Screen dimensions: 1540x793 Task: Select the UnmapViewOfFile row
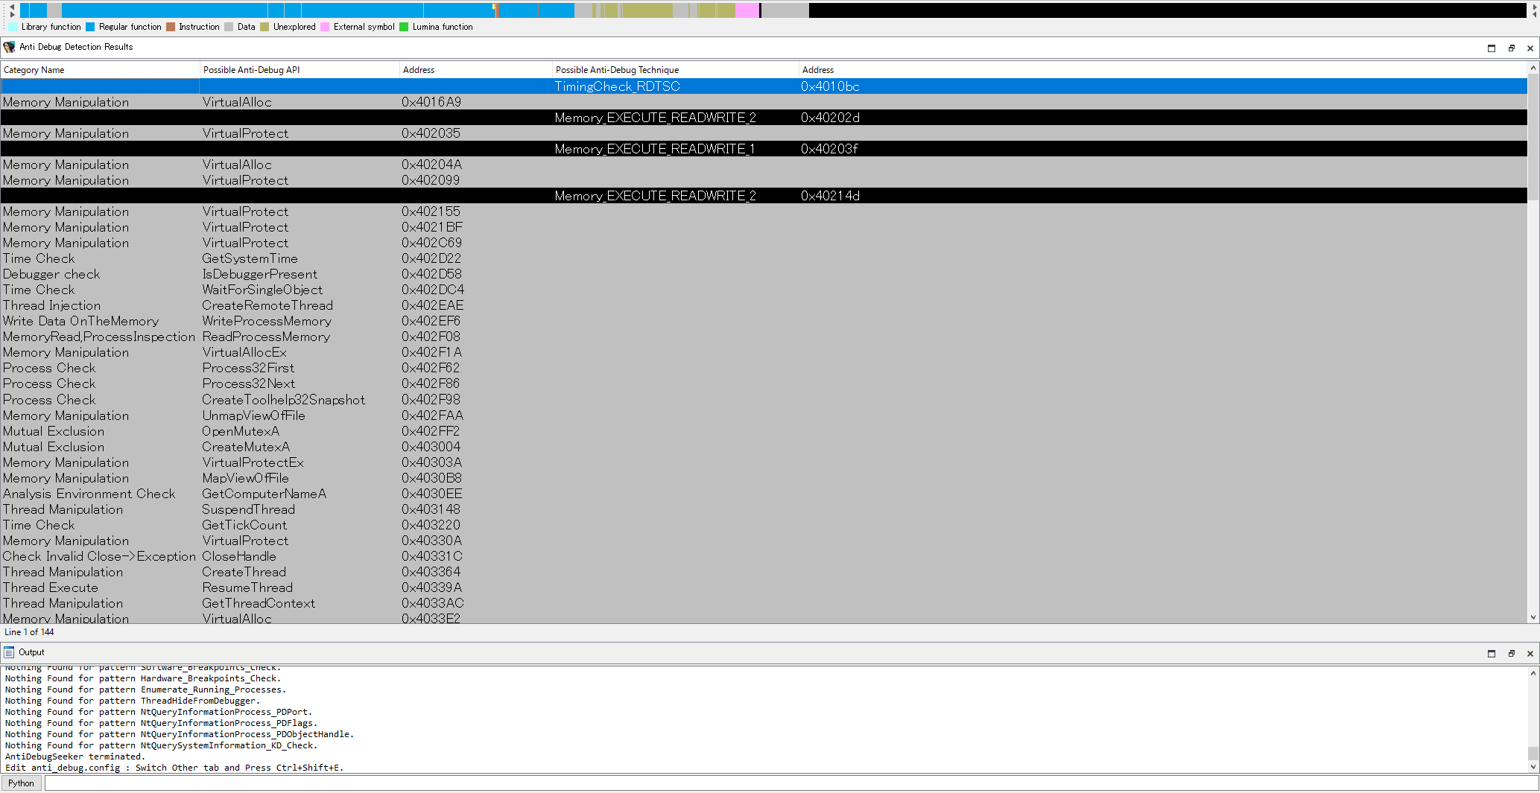tap(764, 415)
